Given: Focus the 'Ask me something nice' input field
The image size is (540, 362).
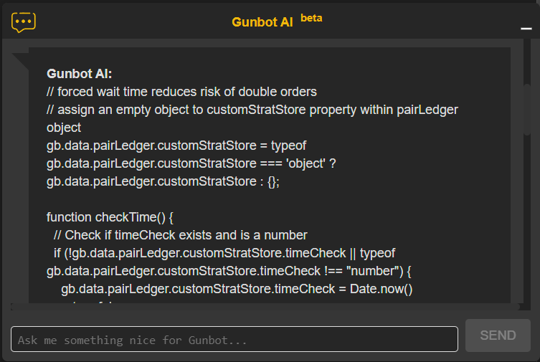Looking at the screenshot, I should pyautogui.click(x=235, y=339).
